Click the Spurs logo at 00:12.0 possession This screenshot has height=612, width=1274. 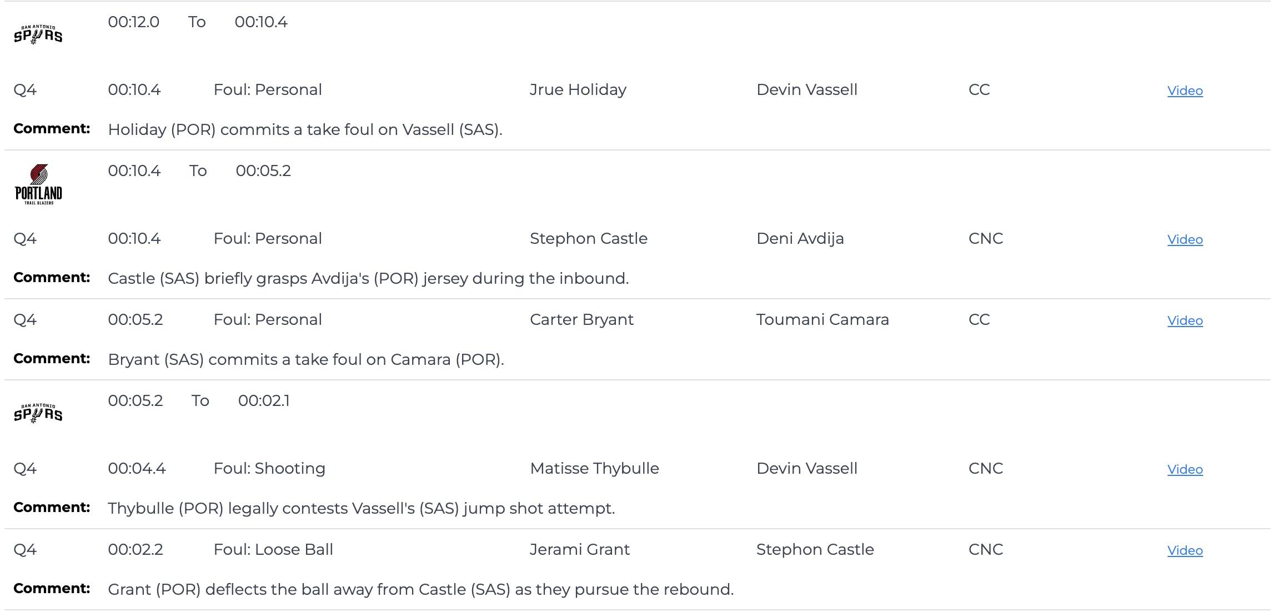tap(38, 34)
